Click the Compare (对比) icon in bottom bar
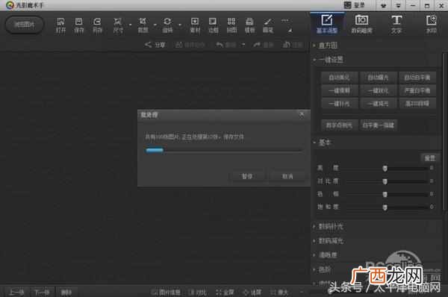The height and width of the screenshot is (297, 448). coord(192,292)
